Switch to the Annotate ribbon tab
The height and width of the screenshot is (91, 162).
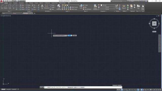(x=15, y=3)
